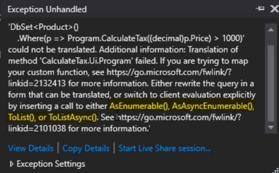279x173 pixels.
Task: Click the Exception Unhandled title text
Action: [47, 9]
